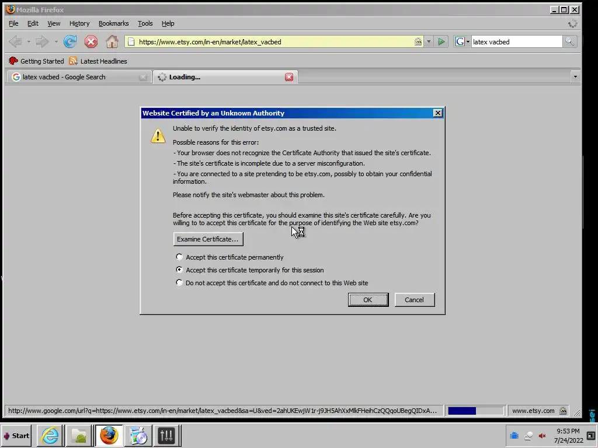Click the status bar broken lock icon
The image size is (598, 448).
(563, 411)
